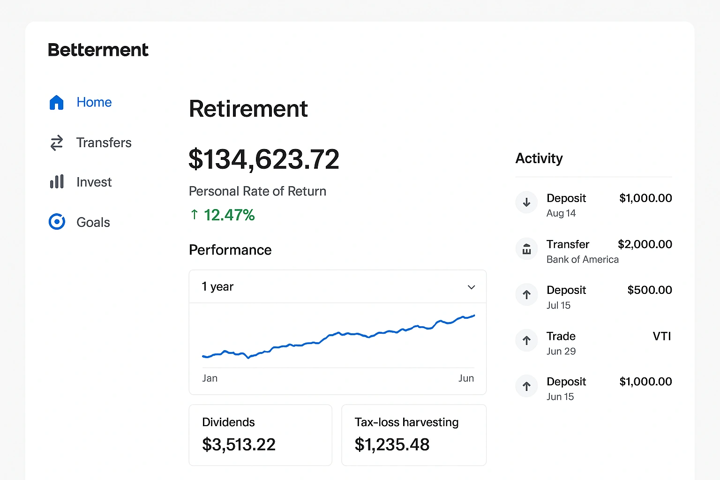Open the Tax-loss harvesting card
The image size is (720, 480).
tap(413, 435)
